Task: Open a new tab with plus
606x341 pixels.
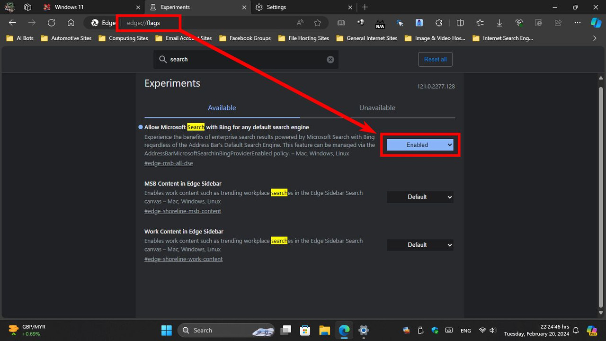Action: pyautogui.click(x=365, y=7)
